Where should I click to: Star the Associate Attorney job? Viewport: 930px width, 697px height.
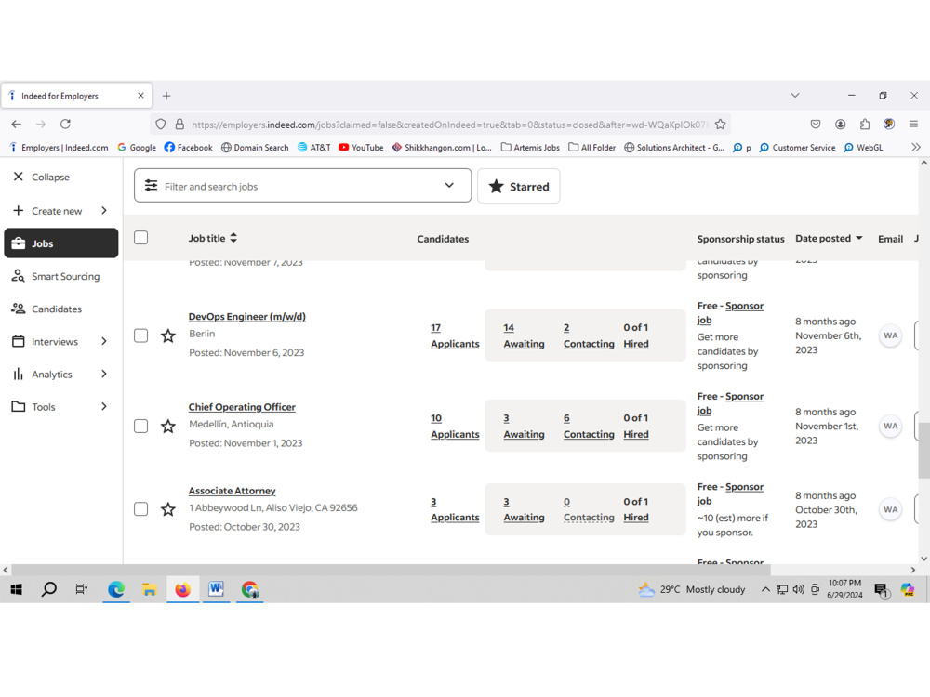(167, 509)
